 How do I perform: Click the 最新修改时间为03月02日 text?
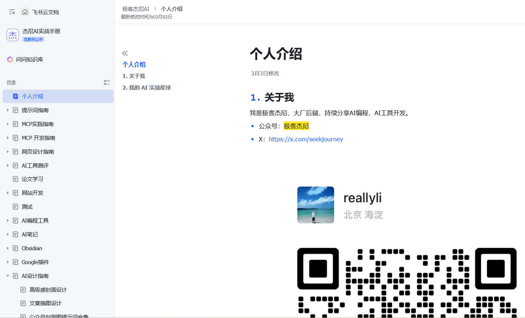coord(146,17)
